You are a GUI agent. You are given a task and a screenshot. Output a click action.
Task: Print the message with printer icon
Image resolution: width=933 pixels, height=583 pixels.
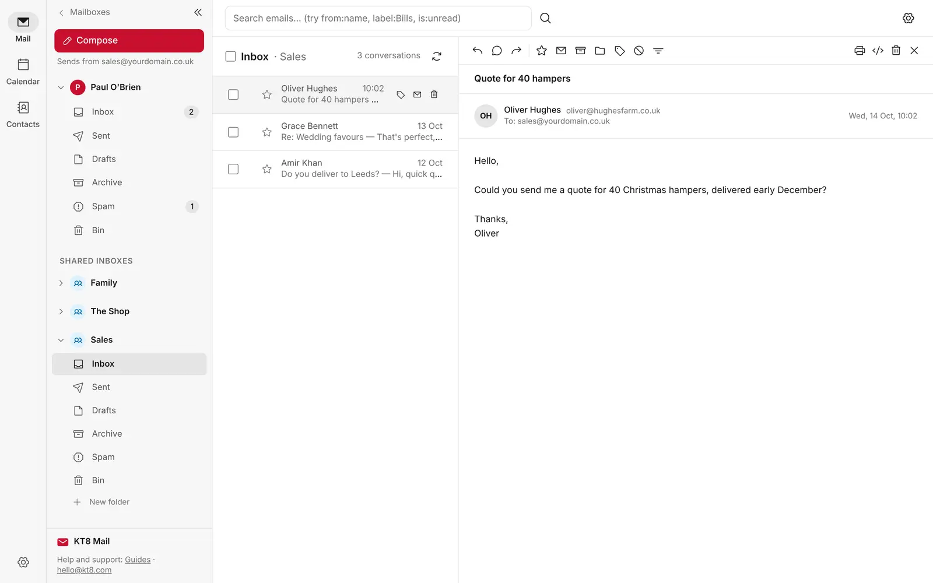(860, 51)
